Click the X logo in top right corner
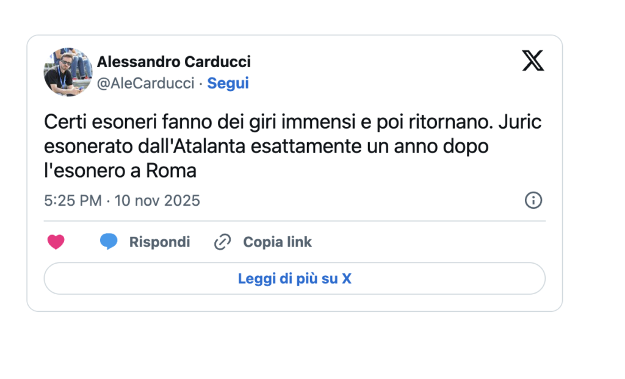 click(x=533, y=61)
